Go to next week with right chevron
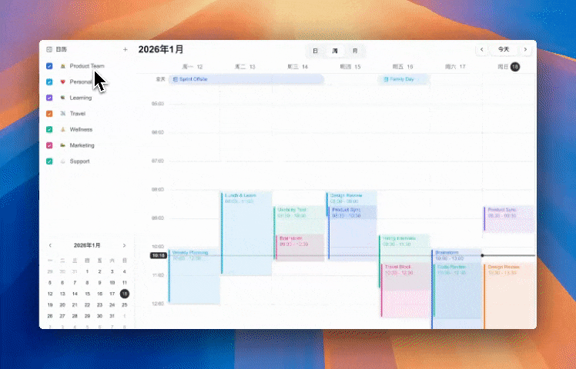Screen dimensions: 576x369 (525, 49)
